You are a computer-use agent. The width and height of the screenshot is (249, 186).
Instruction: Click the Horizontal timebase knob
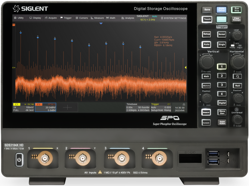237,62
